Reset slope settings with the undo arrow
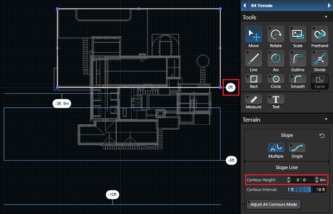333x214 pixels. [x=322, y=136]
